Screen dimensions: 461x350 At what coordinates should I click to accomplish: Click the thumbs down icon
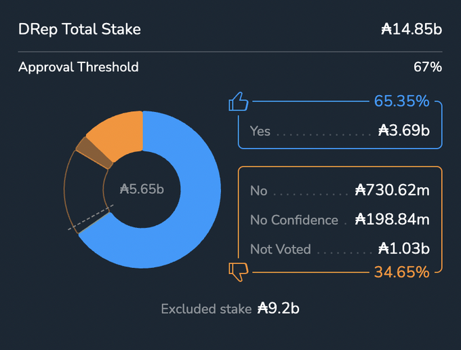(239, 272)
